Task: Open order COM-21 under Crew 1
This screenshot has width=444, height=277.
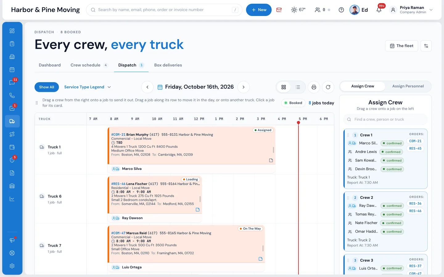Action: (x=415, y=141)
